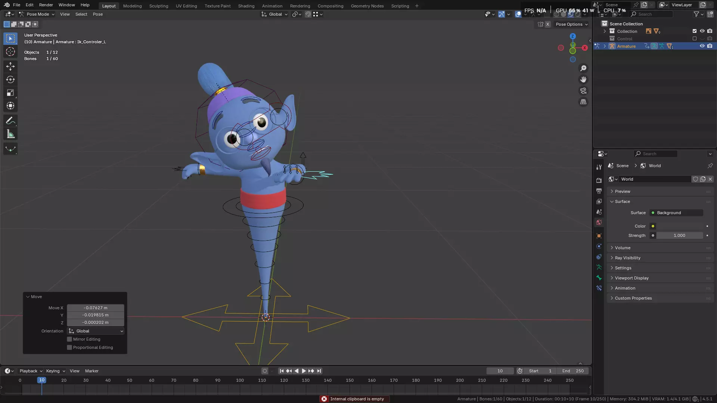Click the world Color swatch

coord(680,226)
